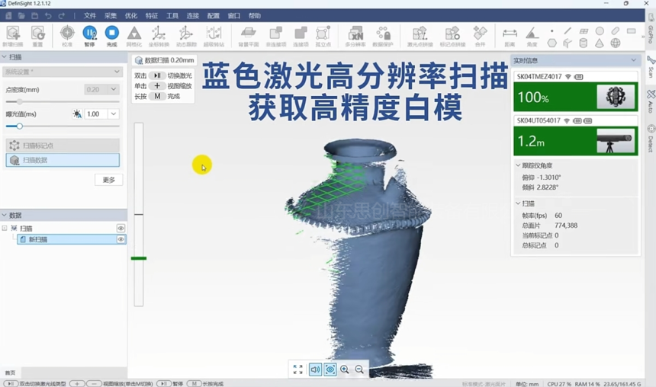Toggle visibility of the 新扫描 item
Viewport: 656px width, 387px height.
(121, 239)
